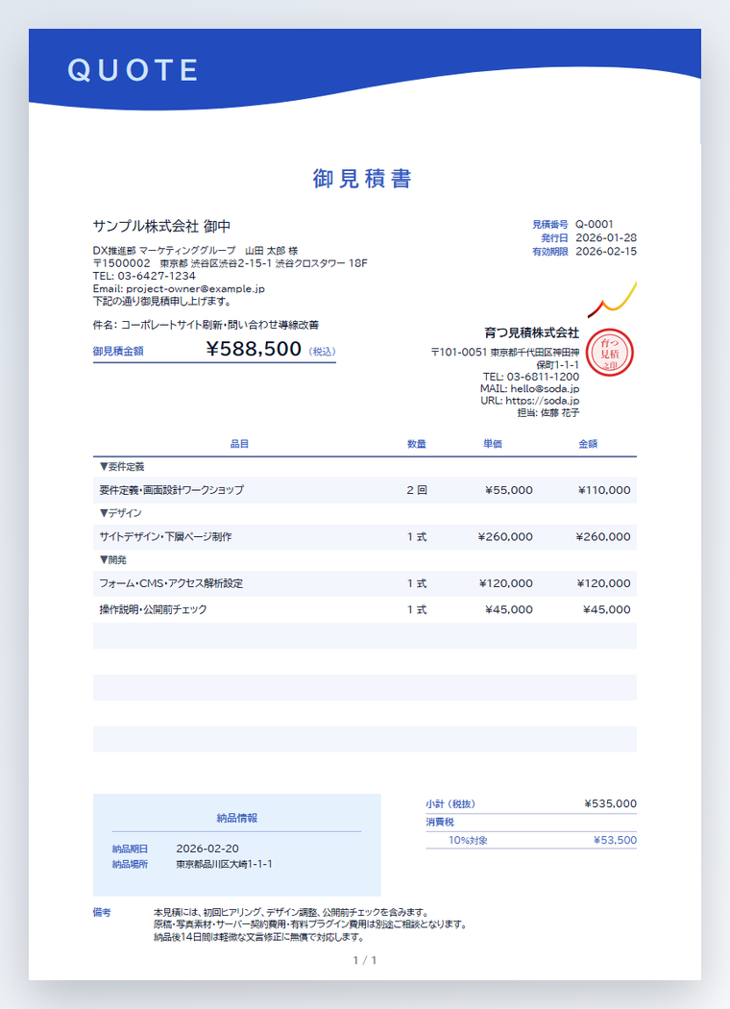
Task: Click the 品目 column header
Action: click(240, 444)
